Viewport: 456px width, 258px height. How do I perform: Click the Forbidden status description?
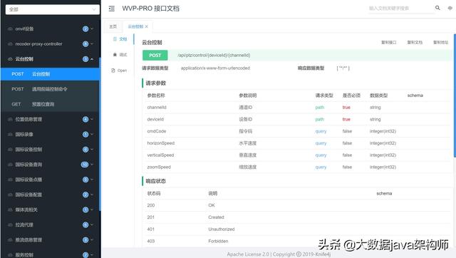point(218,241)
